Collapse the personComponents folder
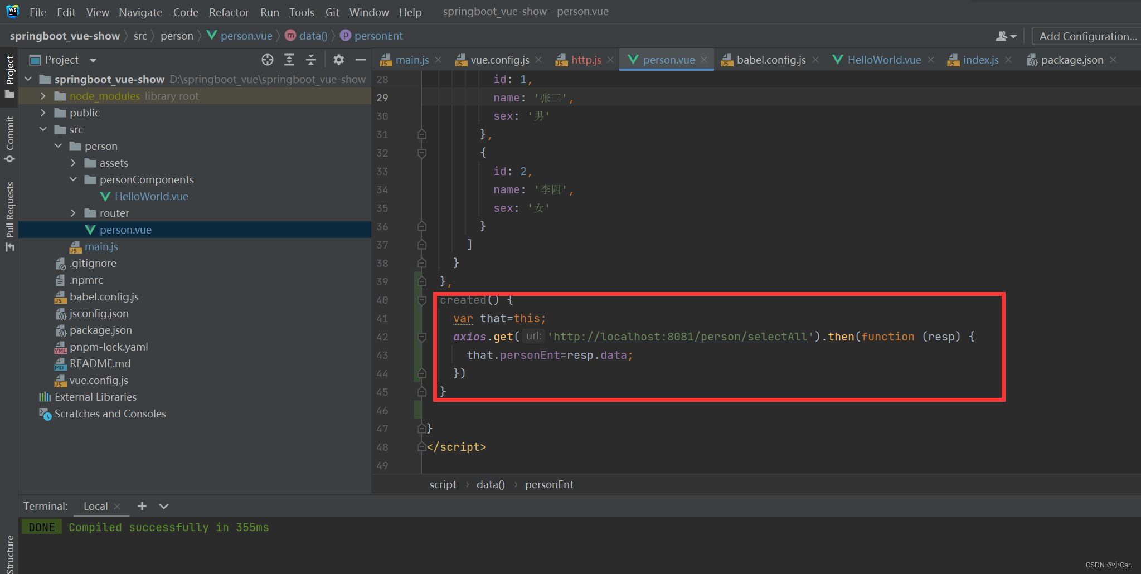This screenshot has height=574, width=1141. coord(73,179)
